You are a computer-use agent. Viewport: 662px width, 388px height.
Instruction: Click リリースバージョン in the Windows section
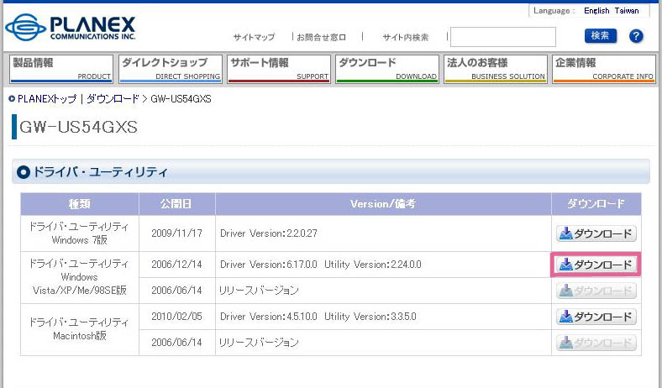pyautogui.click(x=259, y=291)
